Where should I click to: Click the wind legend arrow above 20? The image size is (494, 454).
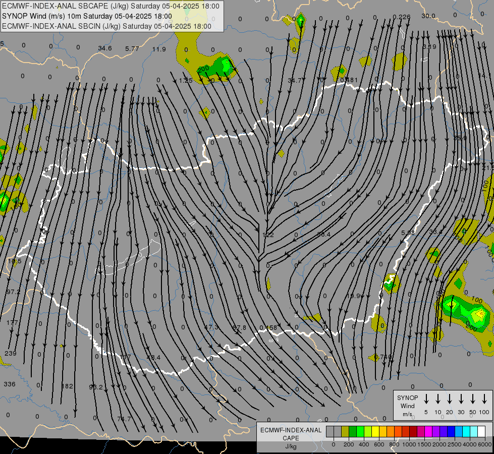point(450,399)
